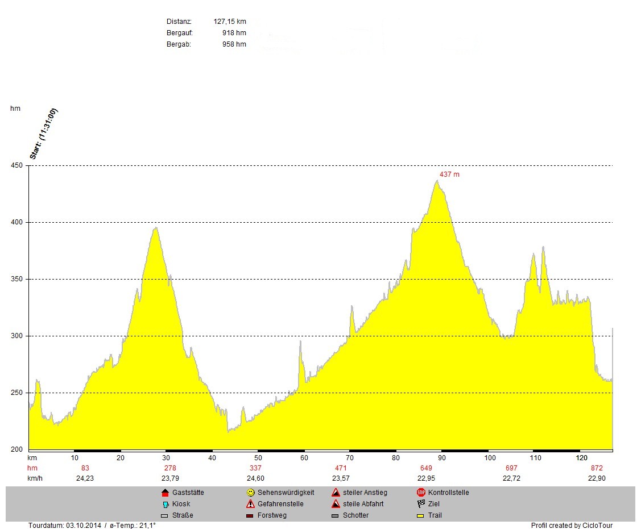Select the Ziel checkered flag icon
Viewport: 641px width, 529px height.
pos(421,504)
